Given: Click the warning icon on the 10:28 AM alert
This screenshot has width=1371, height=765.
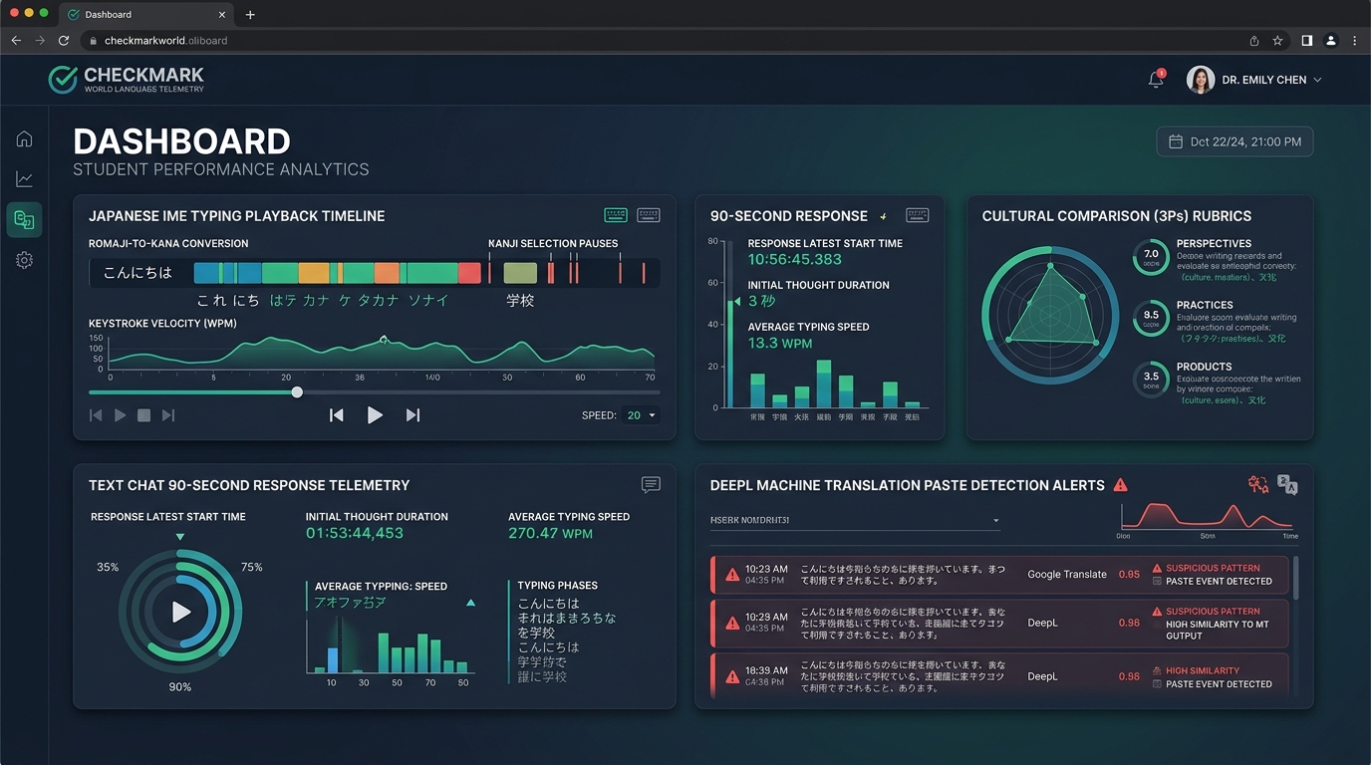Looking at the screenshot, I should 732,623.
